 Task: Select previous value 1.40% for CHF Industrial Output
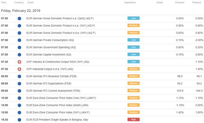click(199, 69)
